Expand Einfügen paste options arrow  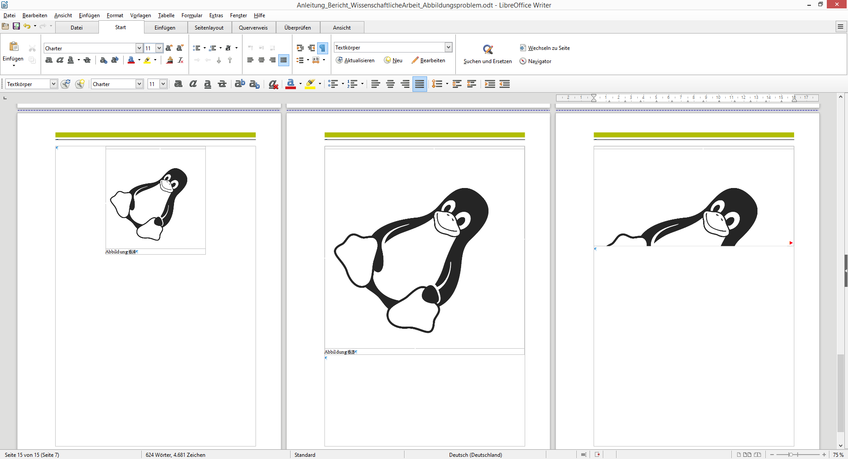(x=14, y=66)
